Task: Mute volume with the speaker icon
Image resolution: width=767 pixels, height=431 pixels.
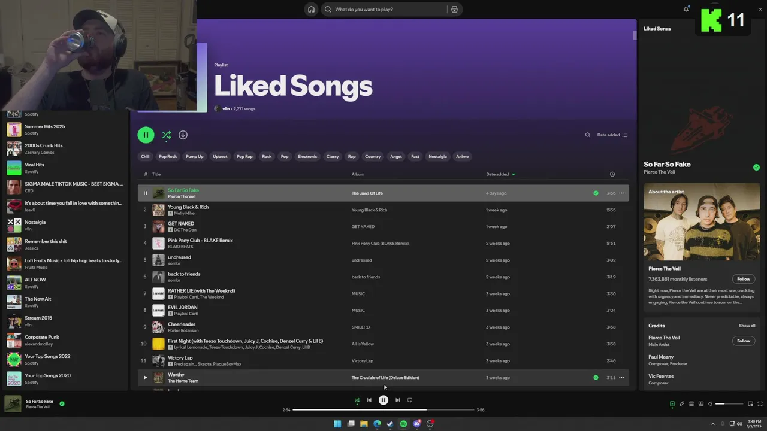Action: [x=710, y=403]
